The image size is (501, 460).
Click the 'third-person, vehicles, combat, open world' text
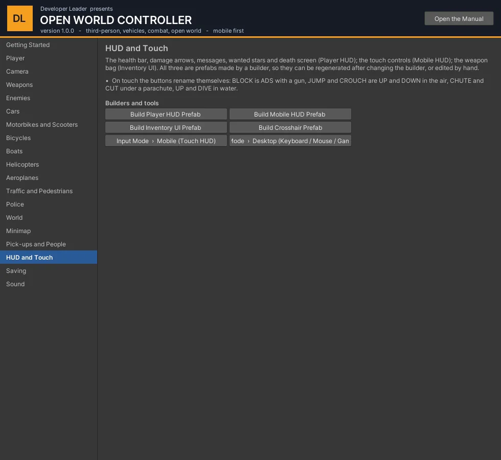point(144,31)
